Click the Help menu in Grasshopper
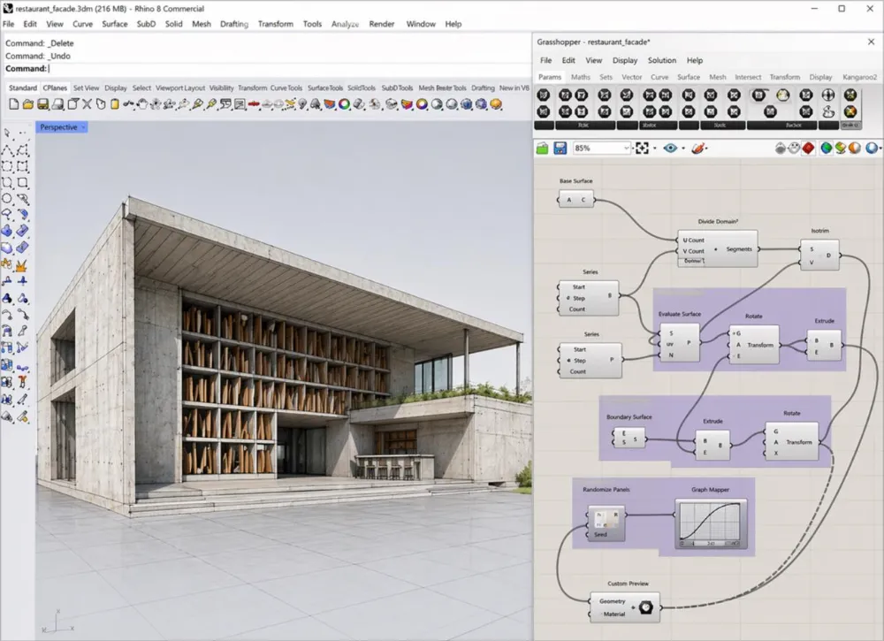Image resolution: width=884 pixels, height=641 pixels. tap(695, 60)
